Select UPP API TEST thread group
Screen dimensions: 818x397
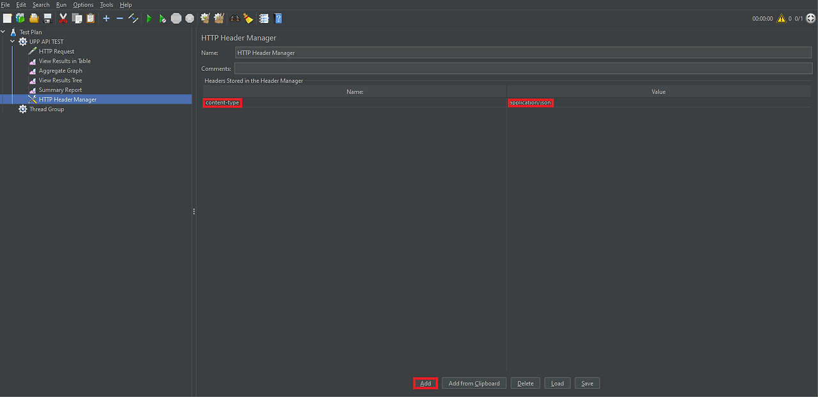point(46,42)
